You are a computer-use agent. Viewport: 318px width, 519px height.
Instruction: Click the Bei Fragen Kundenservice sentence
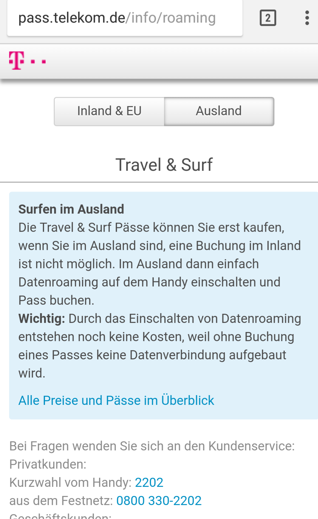click(152, 446)
